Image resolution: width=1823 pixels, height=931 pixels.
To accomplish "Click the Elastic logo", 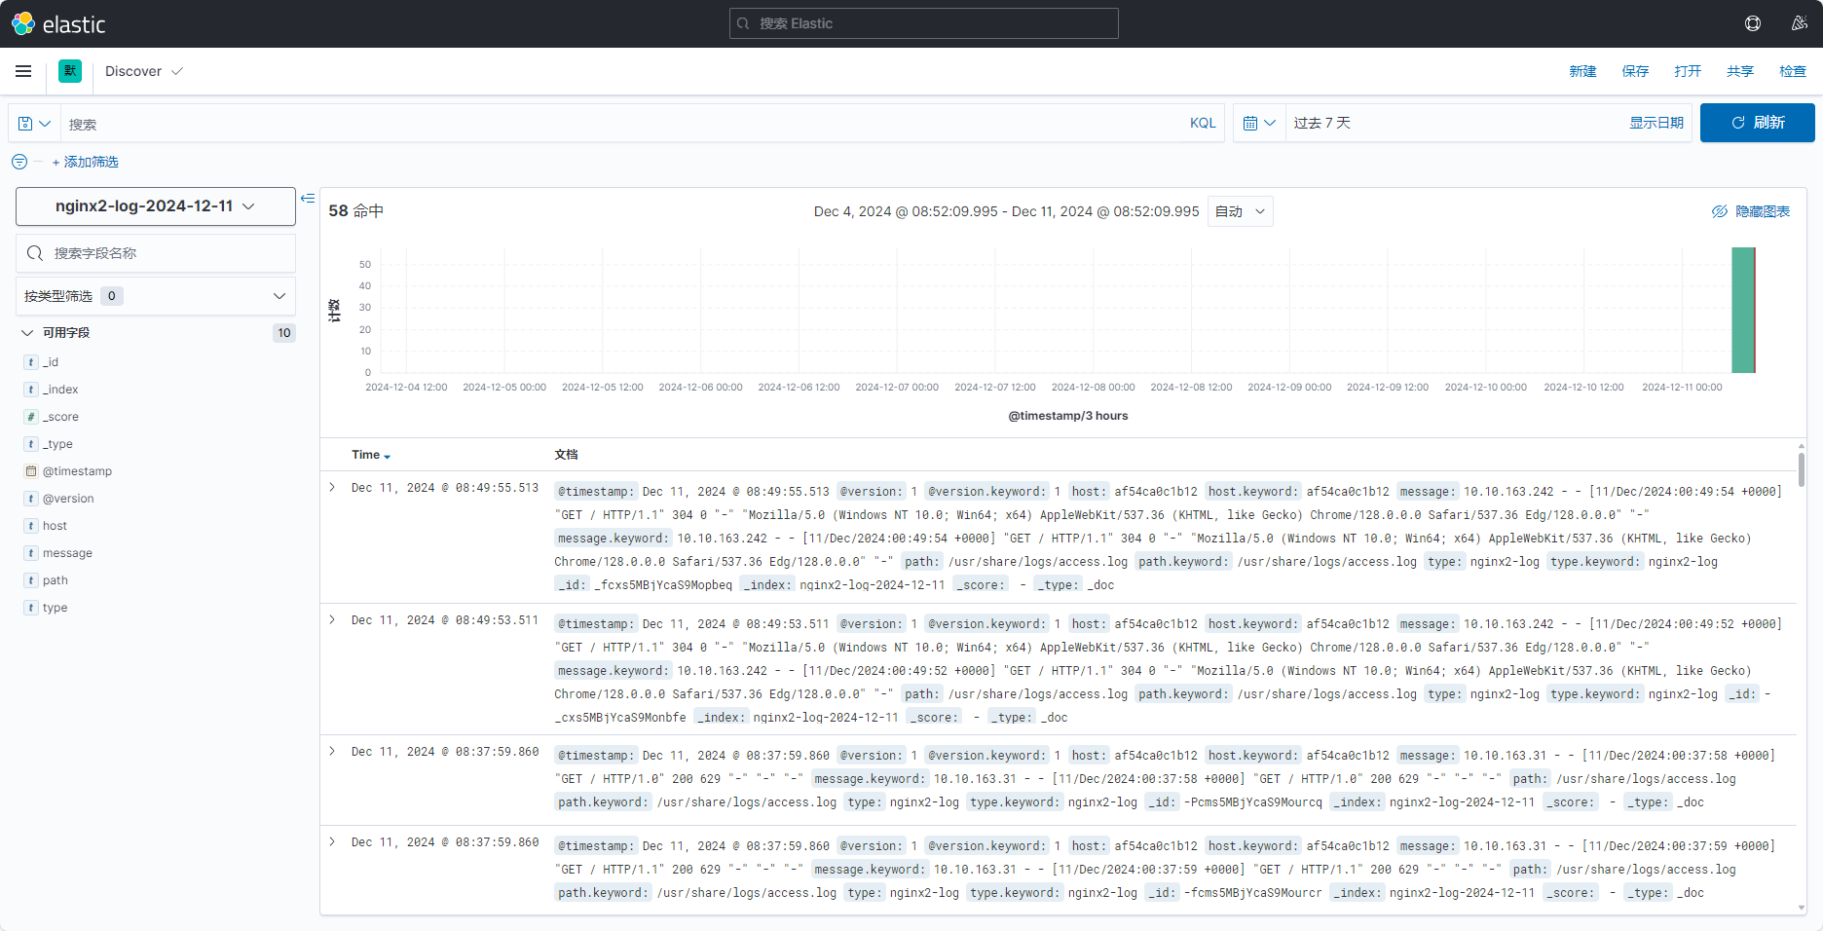I will [x=58, y=23].
